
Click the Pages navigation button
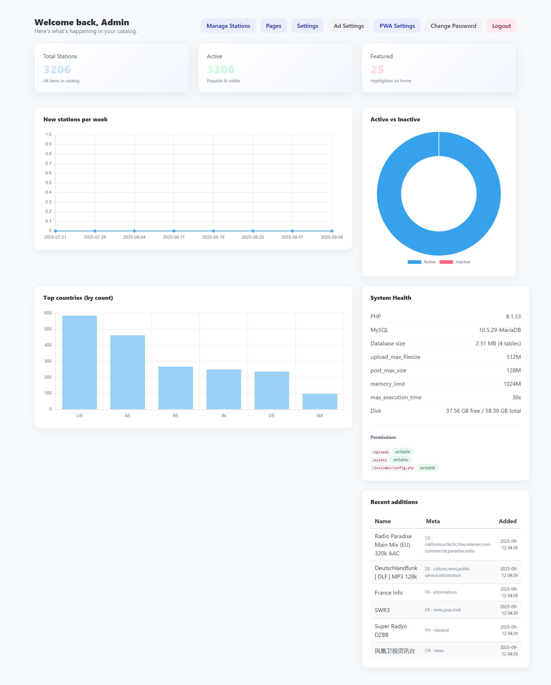point(273,26)
